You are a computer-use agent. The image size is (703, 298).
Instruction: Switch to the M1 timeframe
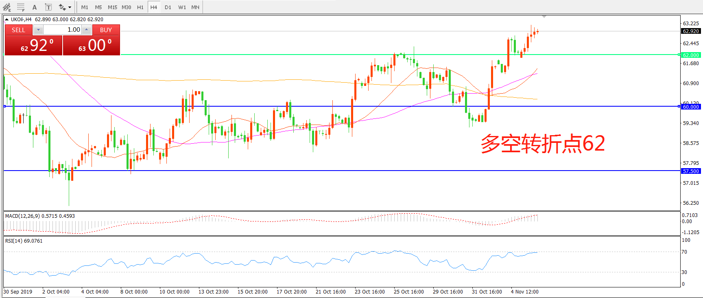point(85,7)
